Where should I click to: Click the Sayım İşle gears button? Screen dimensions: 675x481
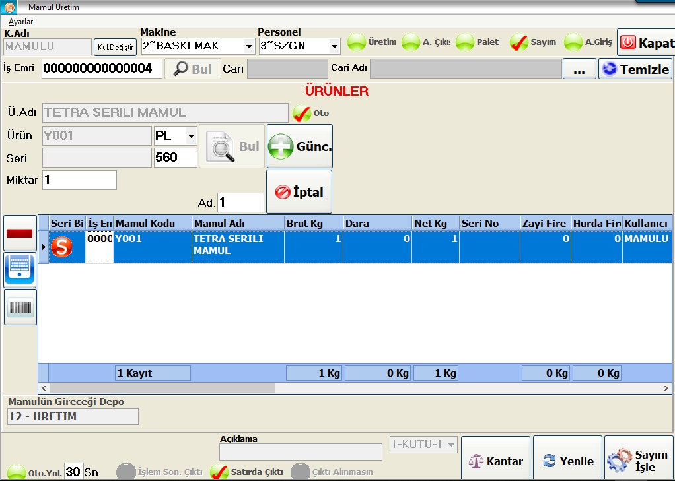[639, 461]
